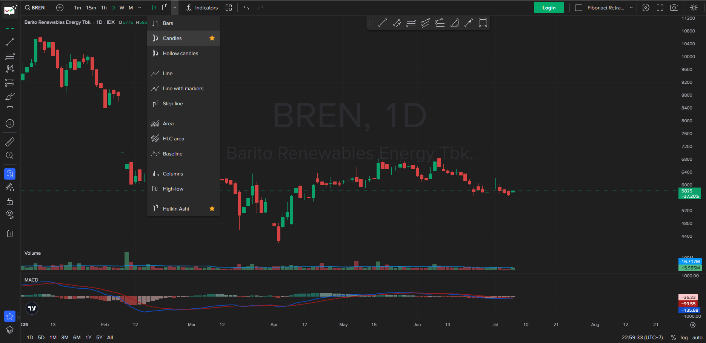Switch to Heikin Ashi via top toolbar icon
Viewport: 706px width, 343px height.
point(165,8)
